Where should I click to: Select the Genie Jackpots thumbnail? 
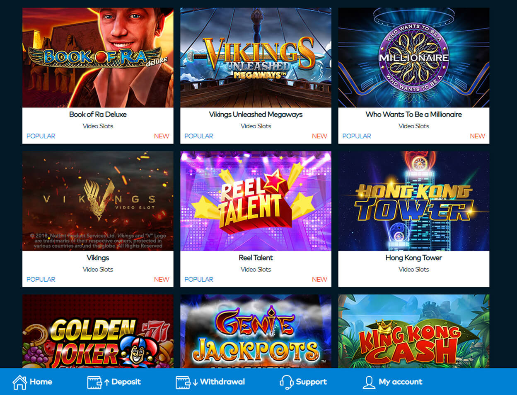coord(256,331)
